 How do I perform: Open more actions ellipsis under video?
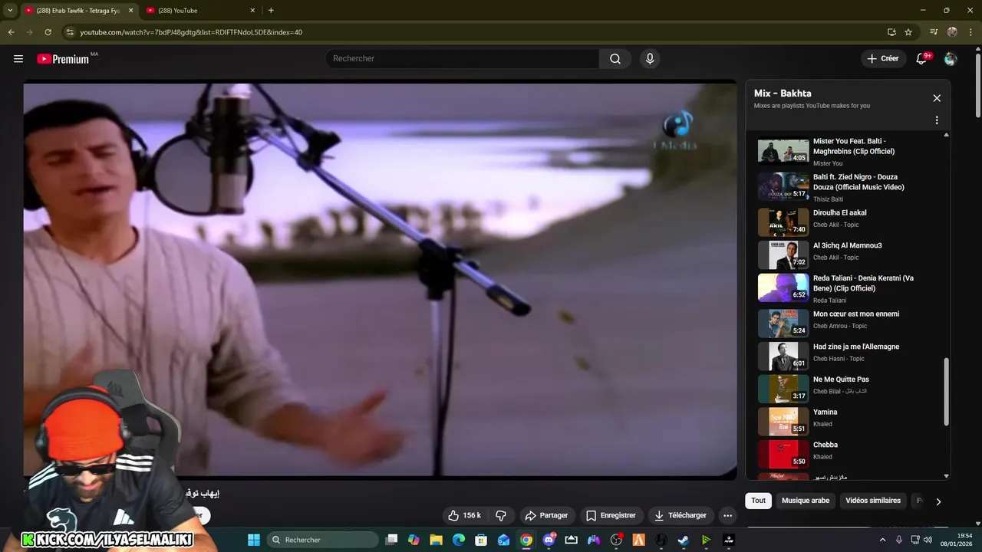tap(728, 515)
